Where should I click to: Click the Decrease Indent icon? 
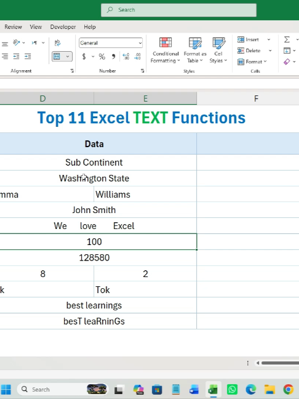click(16, 56)
